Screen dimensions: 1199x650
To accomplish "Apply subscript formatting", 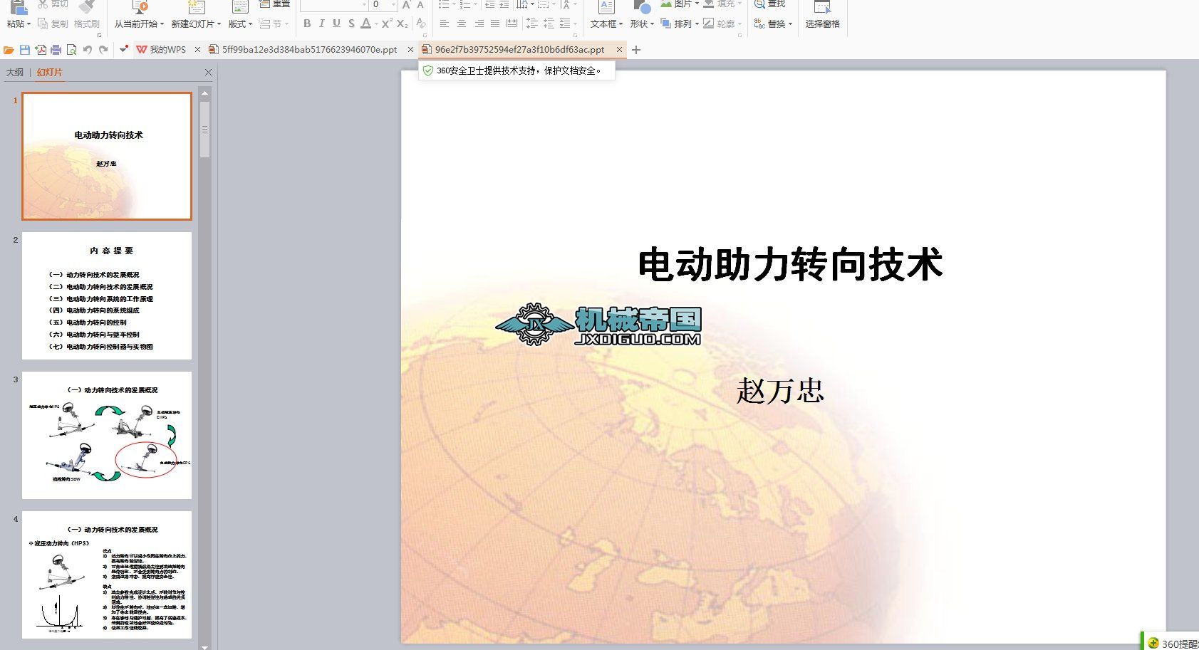I will pos(403,23).
